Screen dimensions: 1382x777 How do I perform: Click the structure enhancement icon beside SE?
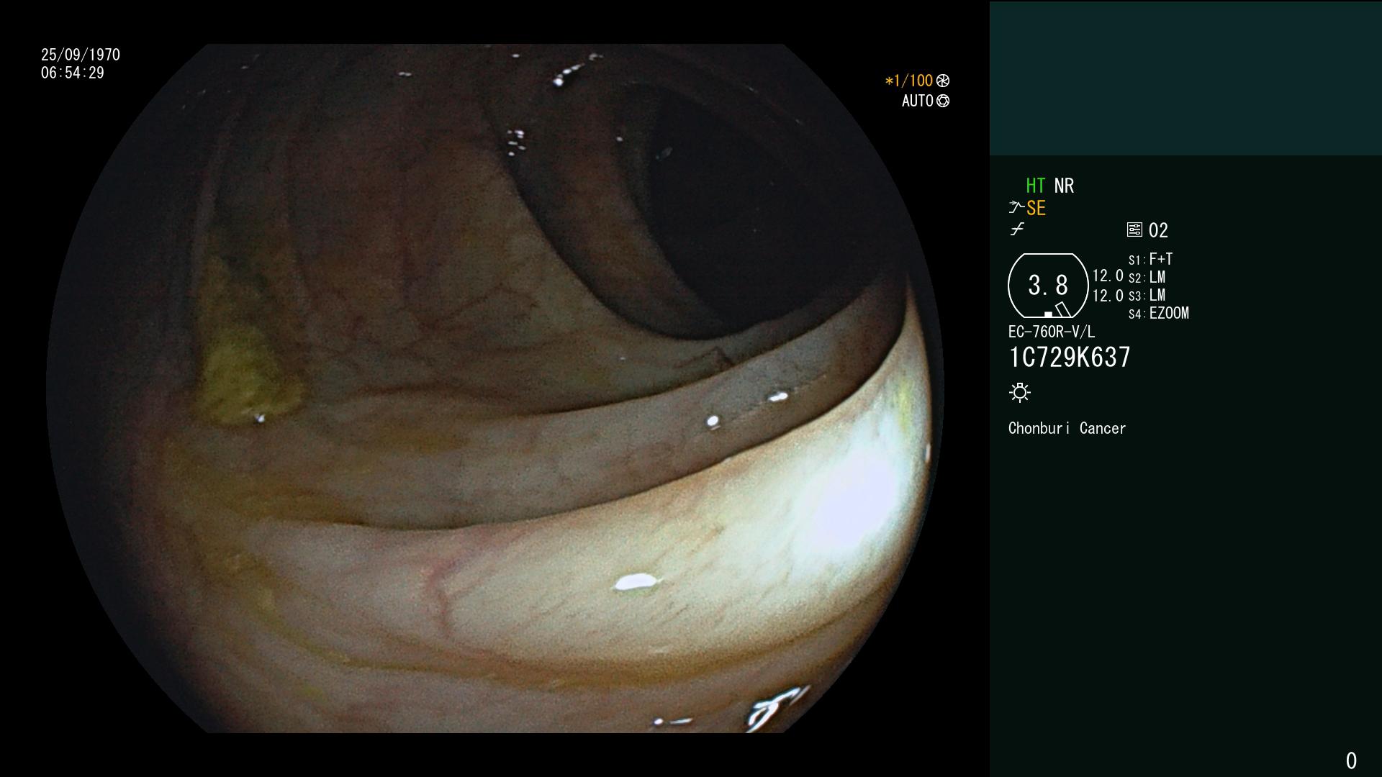point(1016,208)
